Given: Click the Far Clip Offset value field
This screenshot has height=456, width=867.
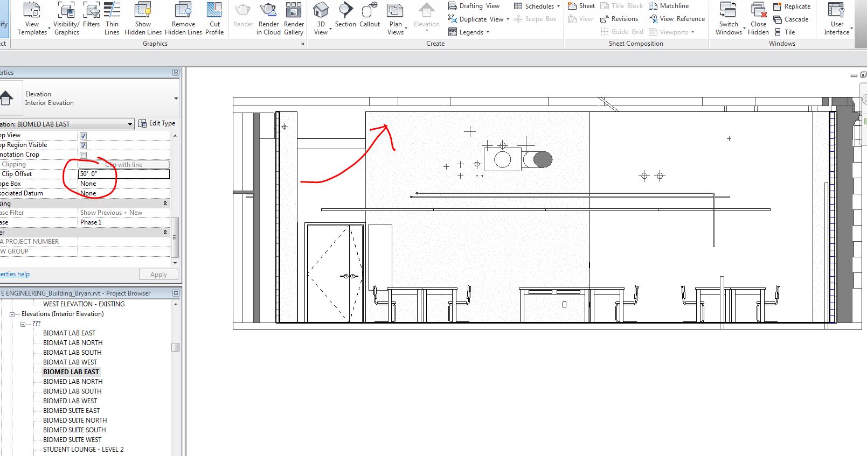Looking at the screenshot, I should 124,174.
